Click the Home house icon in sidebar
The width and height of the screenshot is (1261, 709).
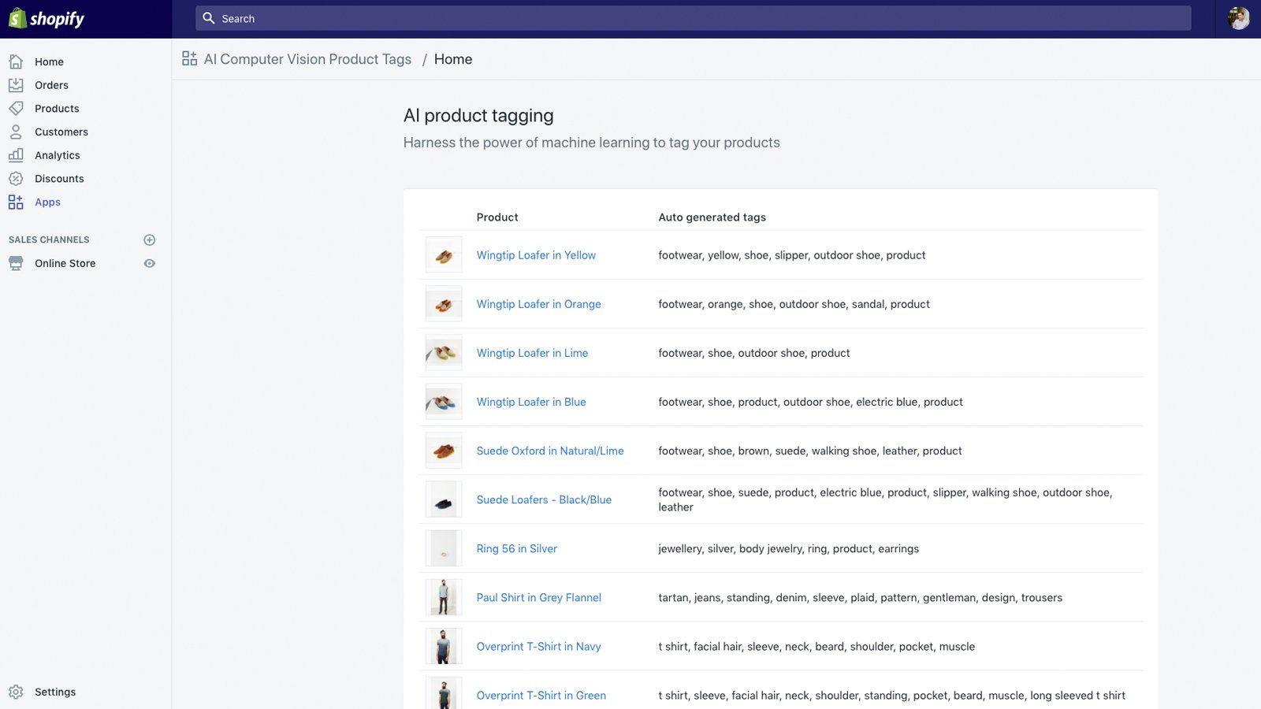coord(16,61)
